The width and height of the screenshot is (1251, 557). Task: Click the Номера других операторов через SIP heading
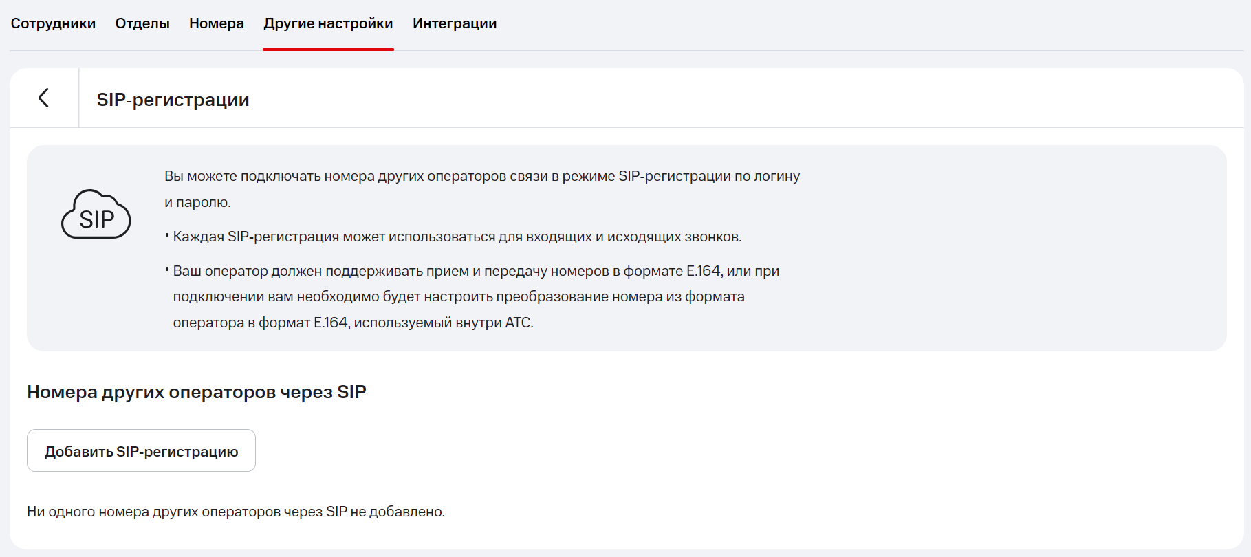(197, 392)
